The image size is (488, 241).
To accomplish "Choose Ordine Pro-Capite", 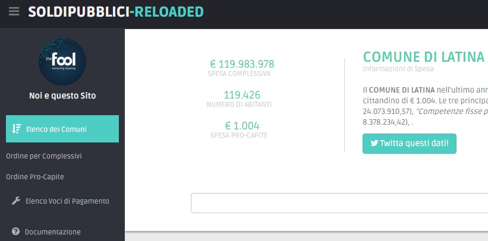I will [x=35, y=177].
